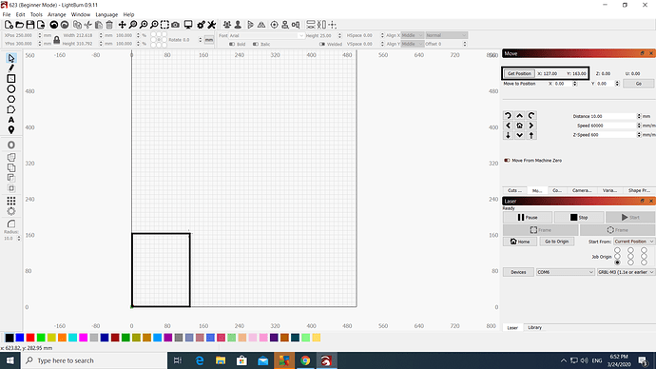Click the Go to Origin button
Screen dimensions: 656x369
(556, 242)
